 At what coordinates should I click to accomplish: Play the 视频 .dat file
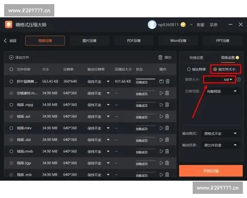point(161,140)
